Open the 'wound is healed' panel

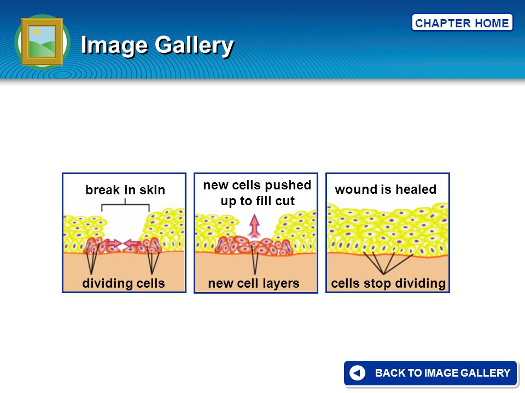[387, 233]
